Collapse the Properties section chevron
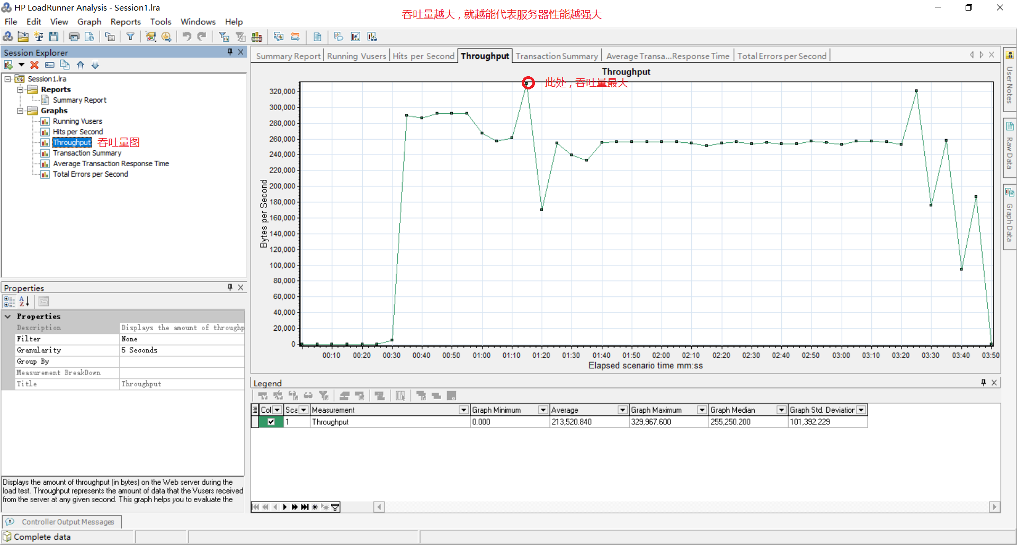Viewport: 1017px width, 545px height. pos(8,316)
